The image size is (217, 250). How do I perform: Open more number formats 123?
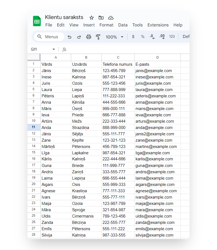(172, 37)
